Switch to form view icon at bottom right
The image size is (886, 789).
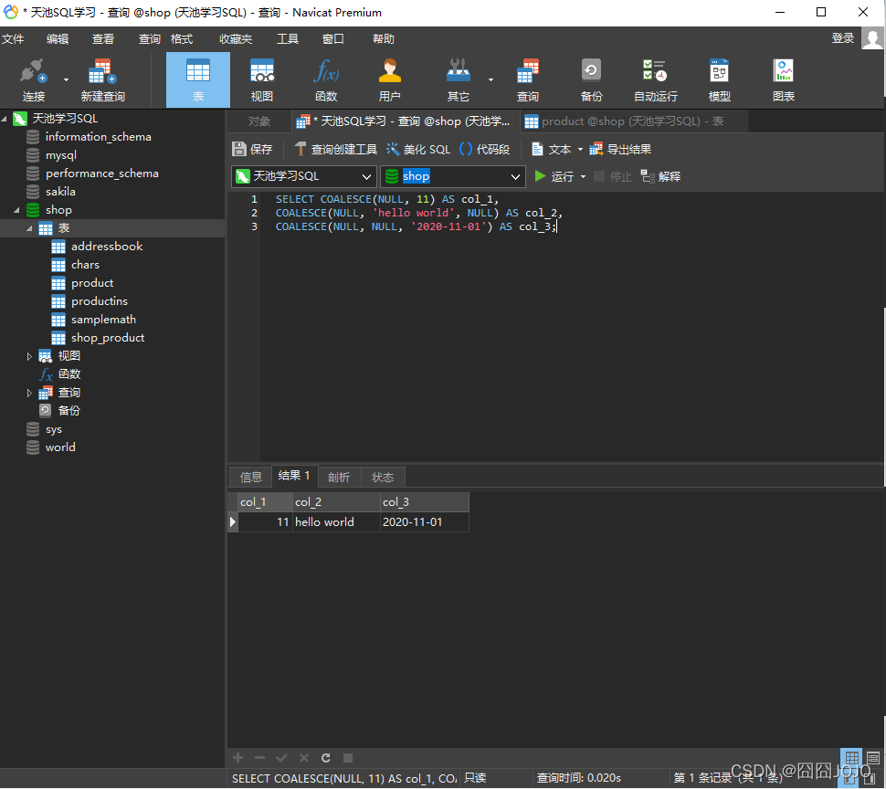coord(872,758)
